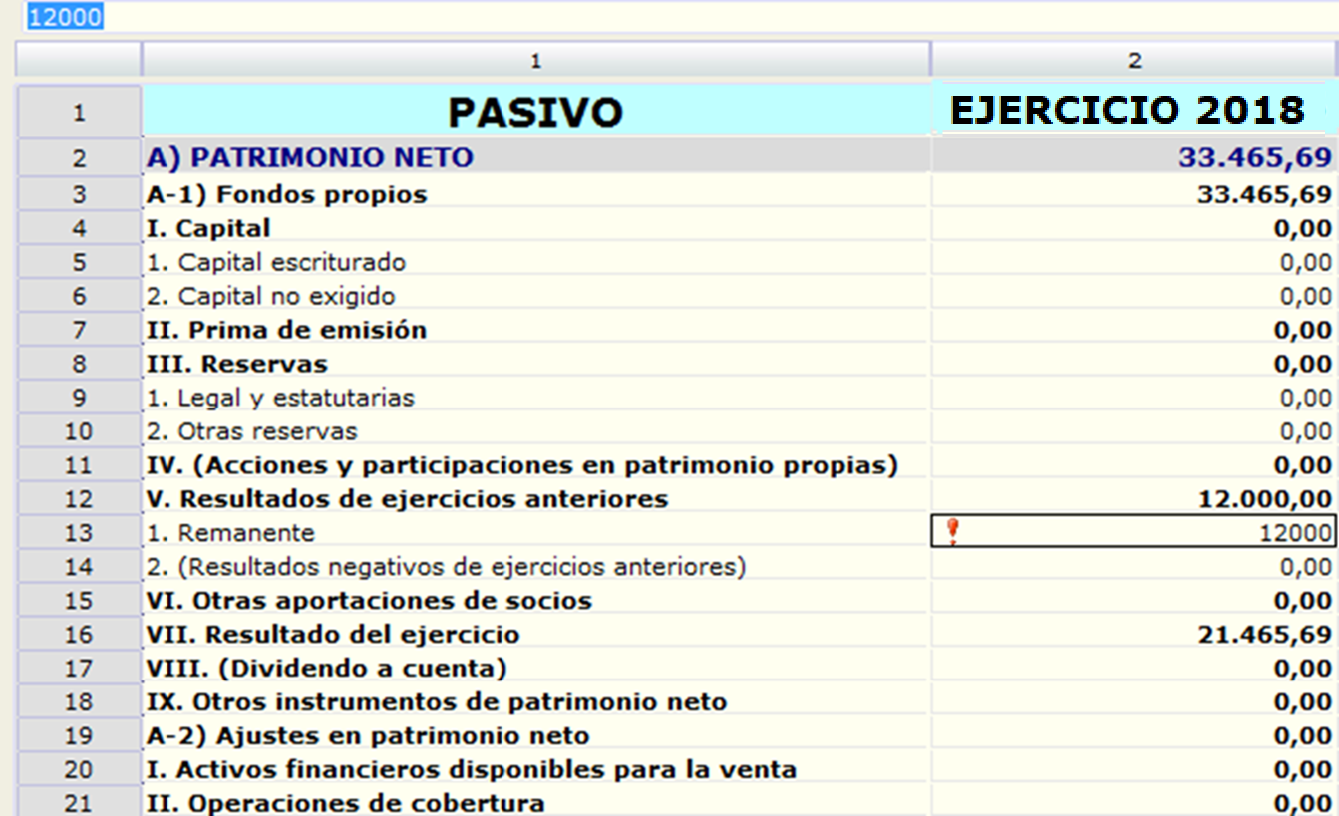Select column header 2
Screen dimensions: 1339x816
coord(1135,60)
